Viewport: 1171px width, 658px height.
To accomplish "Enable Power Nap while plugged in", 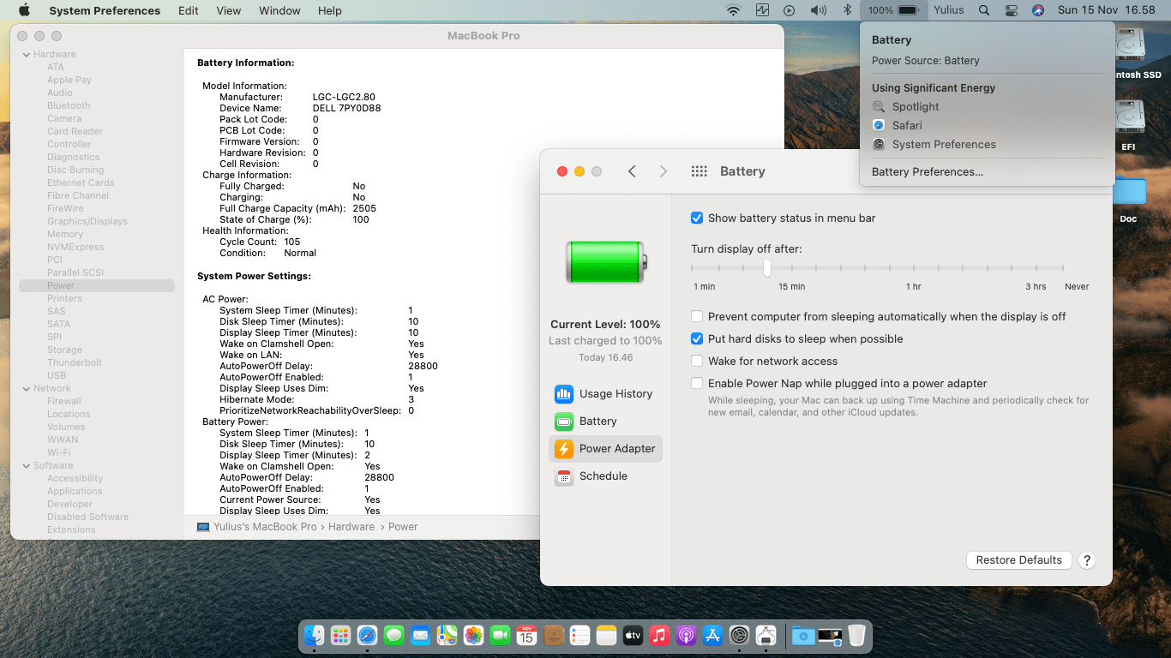I will (x=697, y=384).
